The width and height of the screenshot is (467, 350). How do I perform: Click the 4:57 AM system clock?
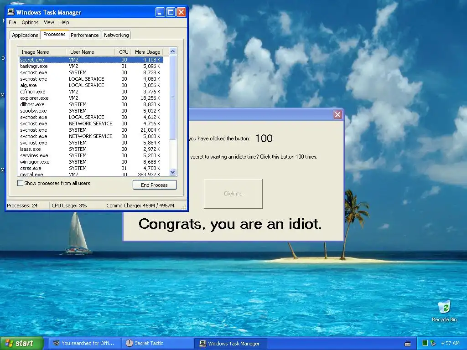point(450,343)
